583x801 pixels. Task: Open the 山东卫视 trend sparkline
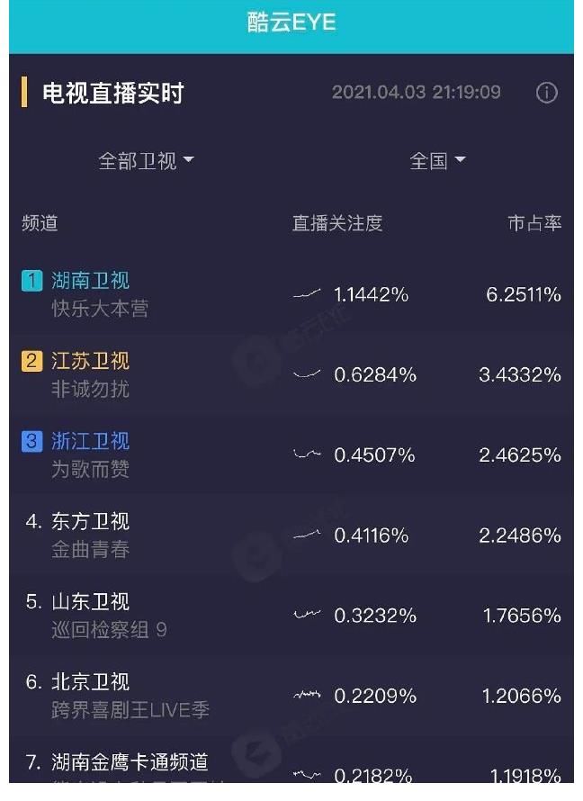click(x=307, y=616)
